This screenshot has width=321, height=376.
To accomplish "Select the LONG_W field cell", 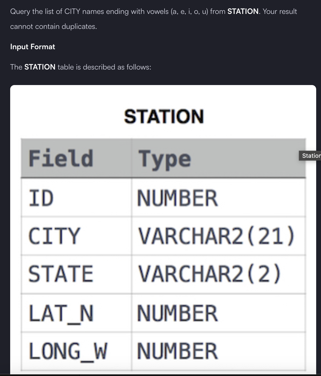I will point(76,351).
